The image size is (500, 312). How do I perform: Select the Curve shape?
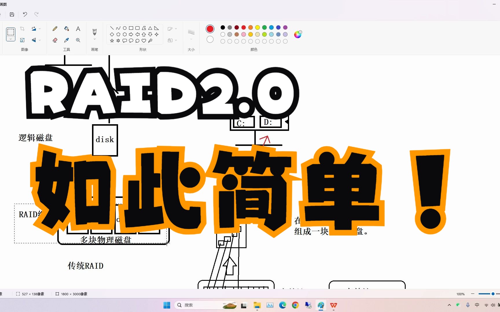point(118,28)
